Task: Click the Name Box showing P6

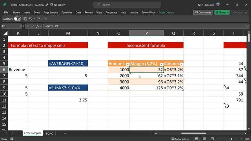Action: coord(10,26)
